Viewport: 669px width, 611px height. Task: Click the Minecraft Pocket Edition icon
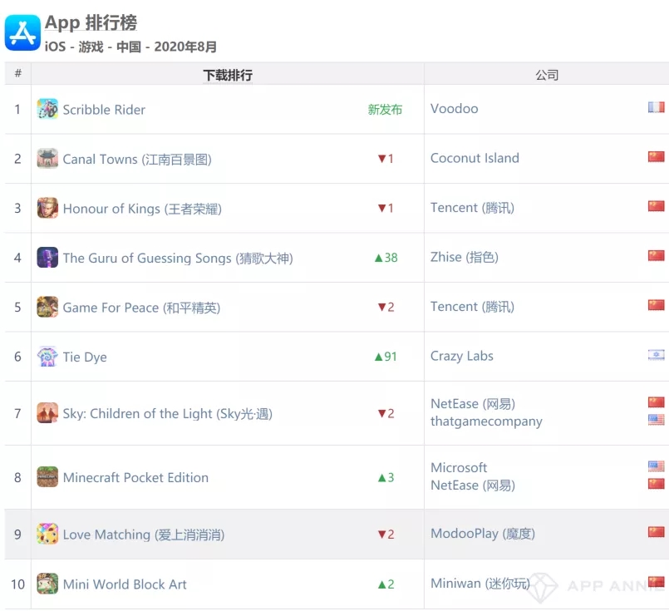(x=47, y=477)
